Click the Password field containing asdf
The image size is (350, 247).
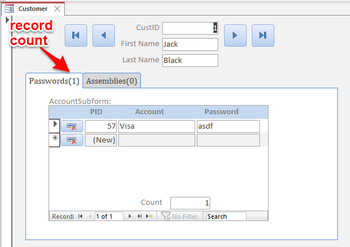click(228, 126)
